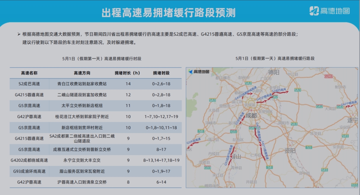This screenshot has height=195, width=360.
Task: Select the S8 road shield on the map
Action: [x=201, y=132]
